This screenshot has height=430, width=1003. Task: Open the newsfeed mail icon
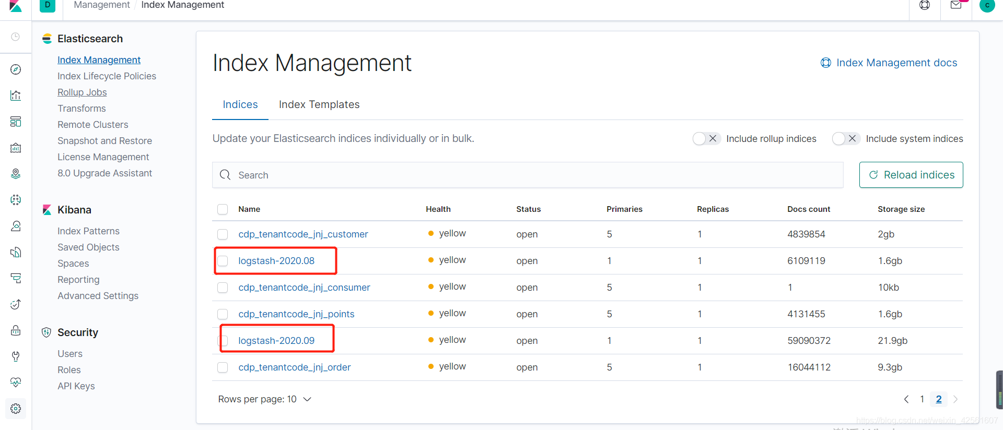tap(956, 5)
